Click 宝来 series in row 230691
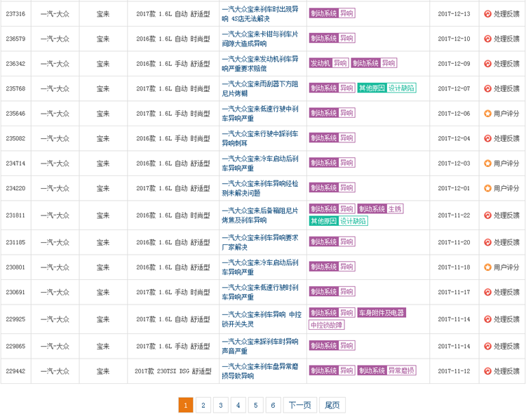 [103, 292]
